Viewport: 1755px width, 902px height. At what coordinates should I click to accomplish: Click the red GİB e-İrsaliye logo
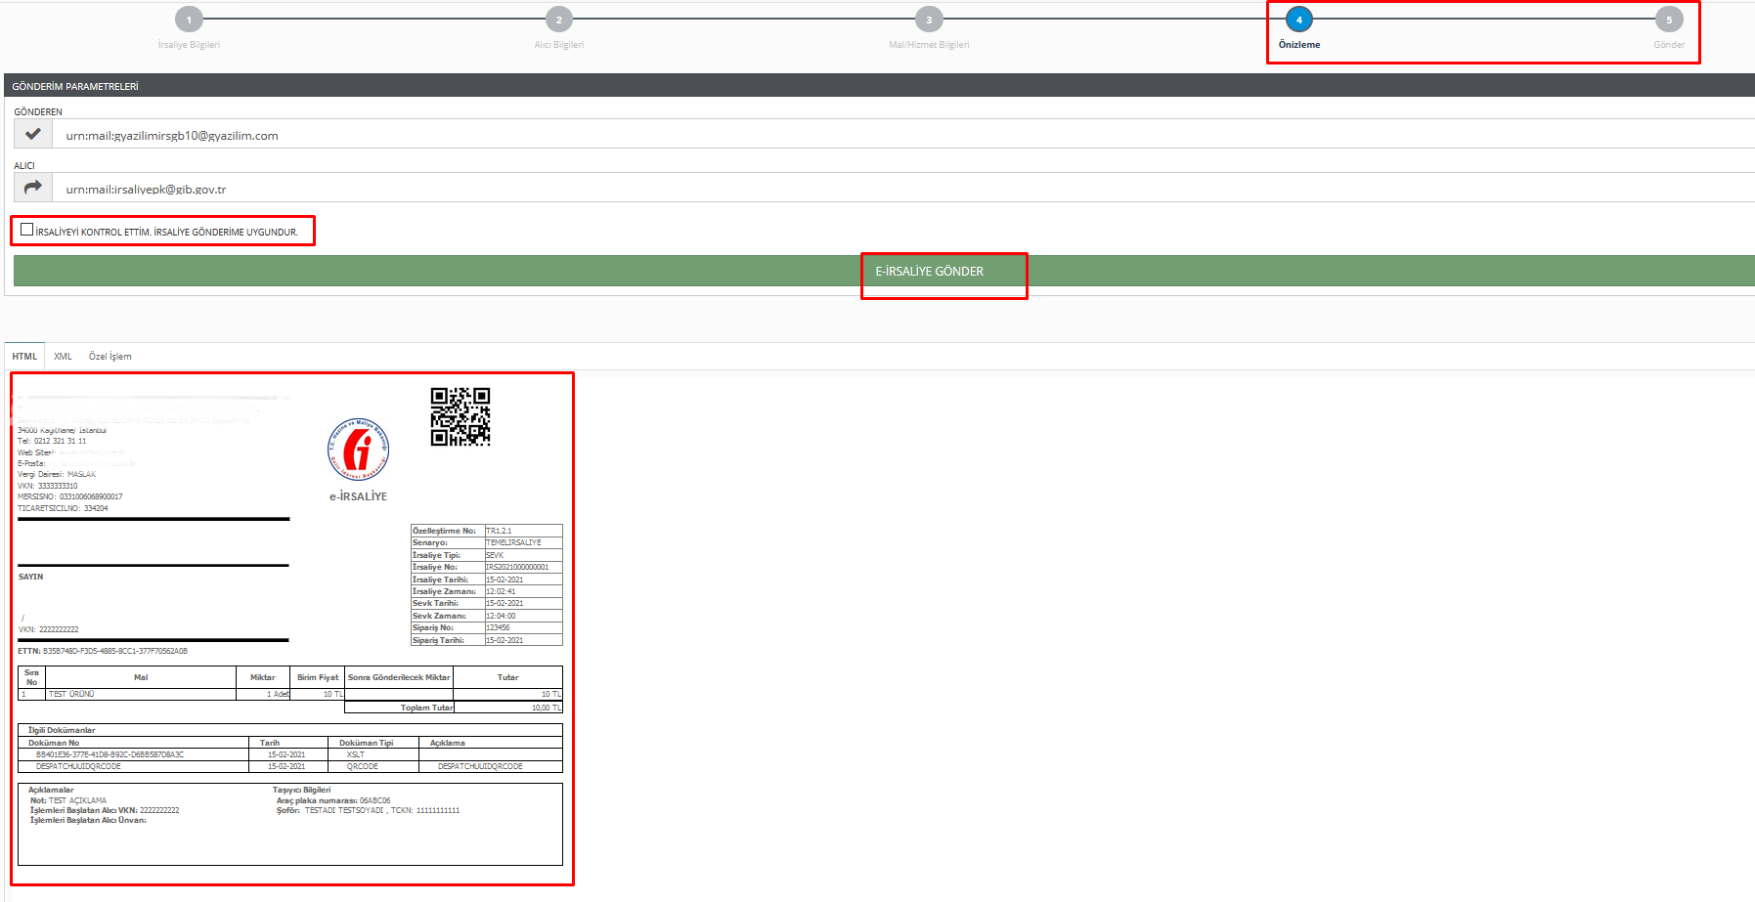click(358, 450)
